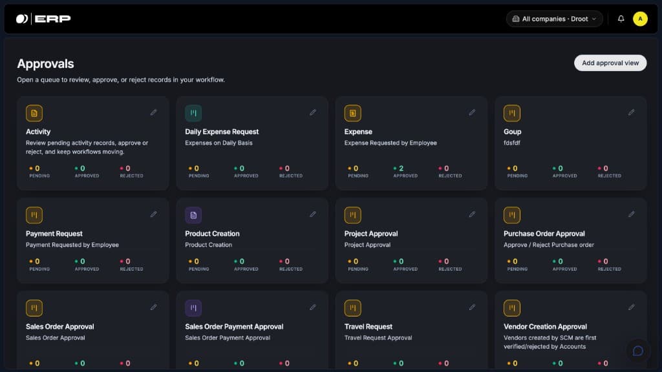
Task: Click the Goup card's yellow icon
Action: click(x=512, y=113)
